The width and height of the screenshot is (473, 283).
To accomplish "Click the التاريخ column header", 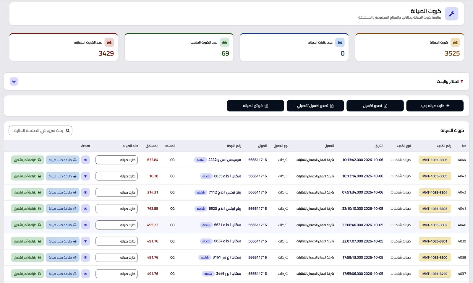I will 379,146.
